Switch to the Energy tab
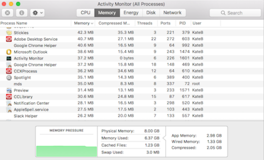Viewport: 264px width, 160px height. (131, 13)
